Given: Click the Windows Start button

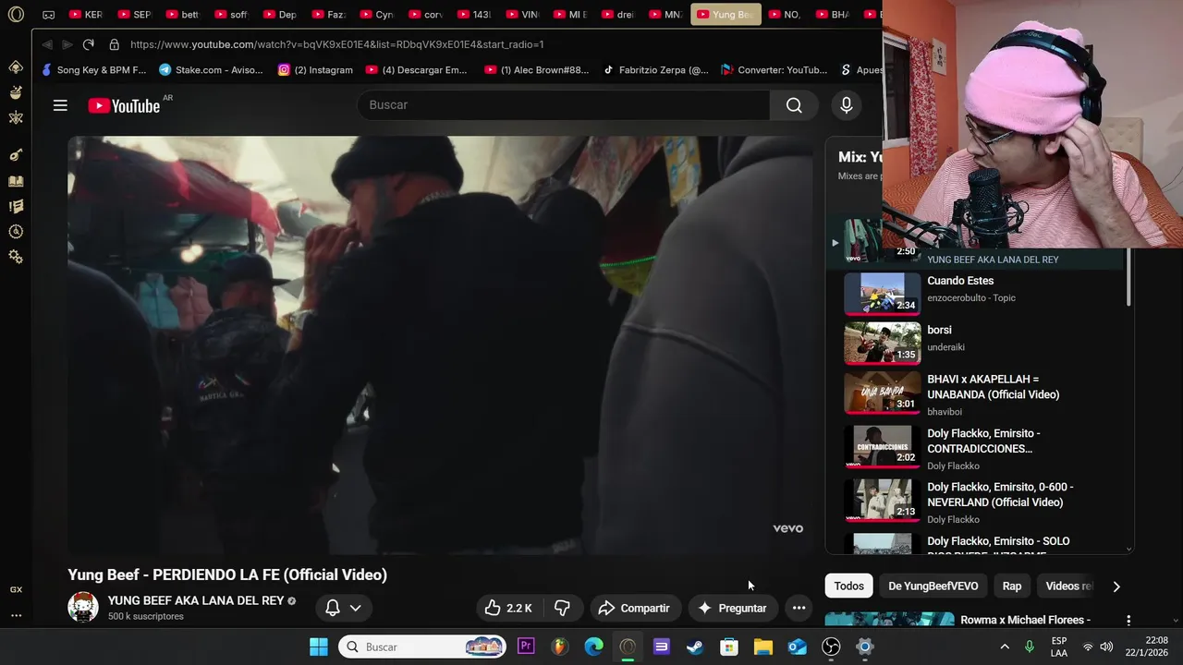Looking at the screenshot, I should tap(319, 647).
